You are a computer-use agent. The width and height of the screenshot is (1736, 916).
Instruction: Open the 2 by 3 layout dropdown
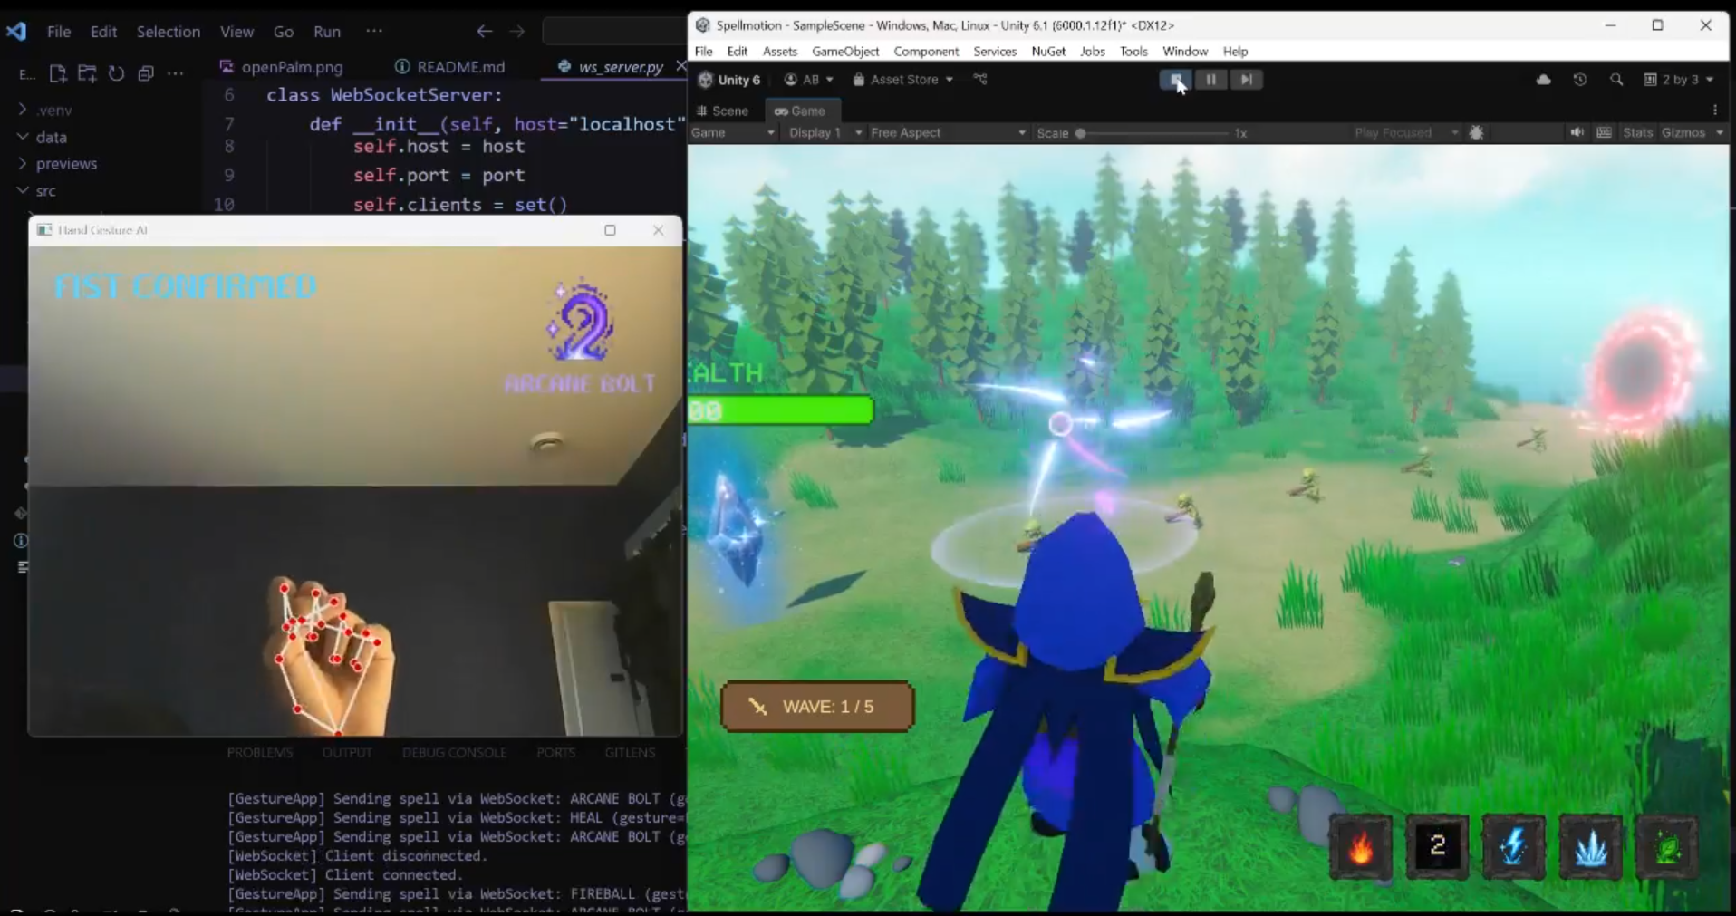(1679, 80)
